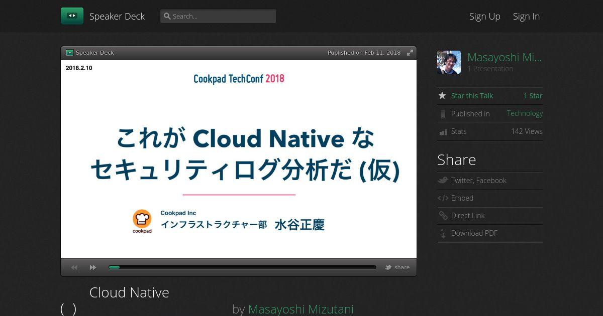Focus the Search input field
Viewport: 603px width, 316px height.
218,16
